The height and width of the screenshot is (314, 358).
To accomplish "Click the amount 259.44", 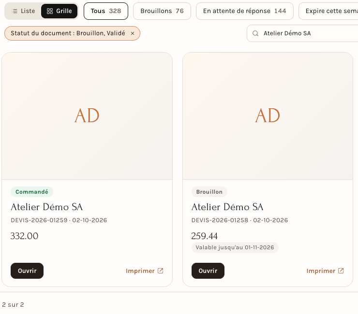I will click(204, 236).
